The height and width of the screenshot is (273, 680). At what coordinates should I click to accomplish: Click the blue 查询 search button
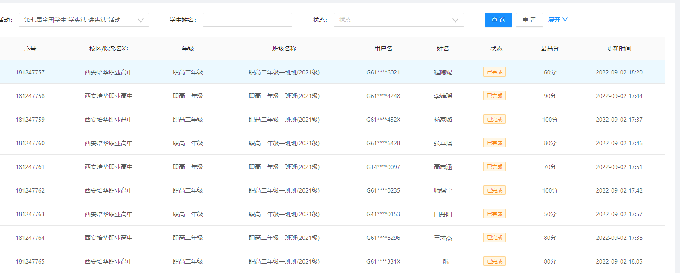[498, 20]
